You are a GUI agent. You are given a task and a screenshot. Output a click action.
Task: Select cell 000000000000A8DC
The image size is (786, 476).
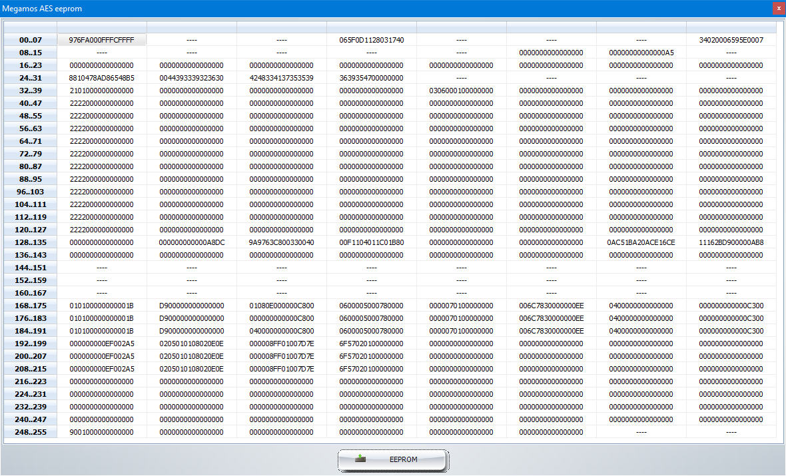click(191, 242)
